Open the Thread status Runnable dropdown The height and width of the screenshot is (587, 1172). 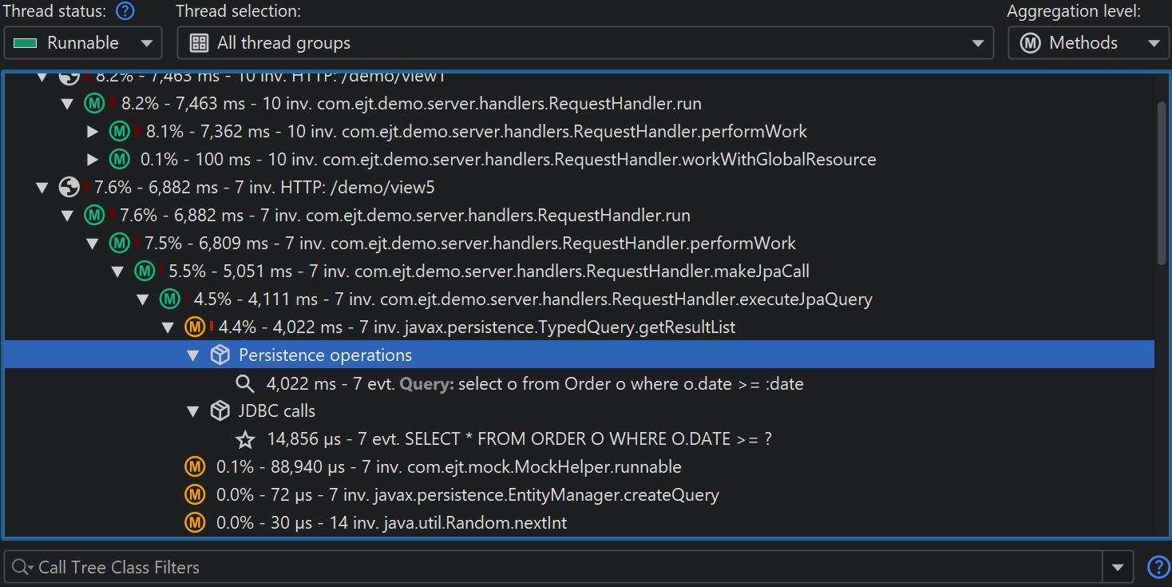(83, 43)
